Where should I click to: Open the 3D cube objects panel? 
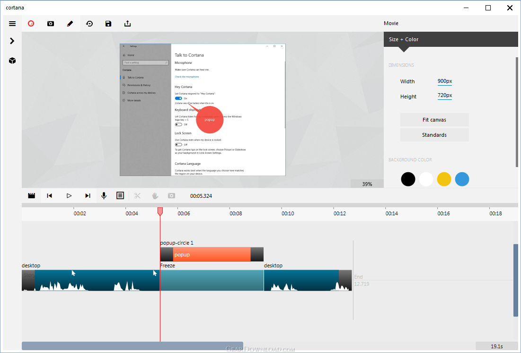pos(12,61)
